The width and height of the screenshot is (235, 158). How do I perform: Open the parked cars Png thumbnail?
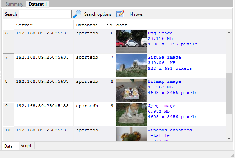pos(132,39)
